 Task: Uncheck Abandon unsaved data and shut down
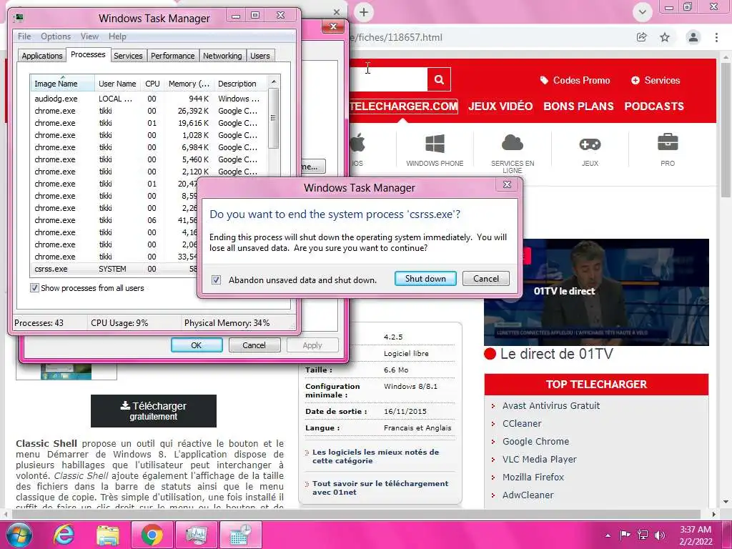216,280
